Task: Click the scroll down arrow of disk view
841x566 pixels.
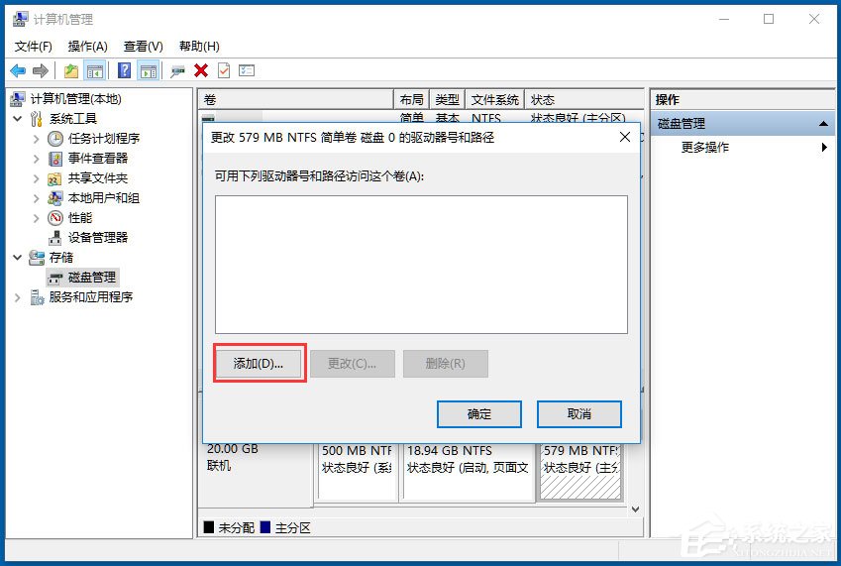Action: pos(636,509)
